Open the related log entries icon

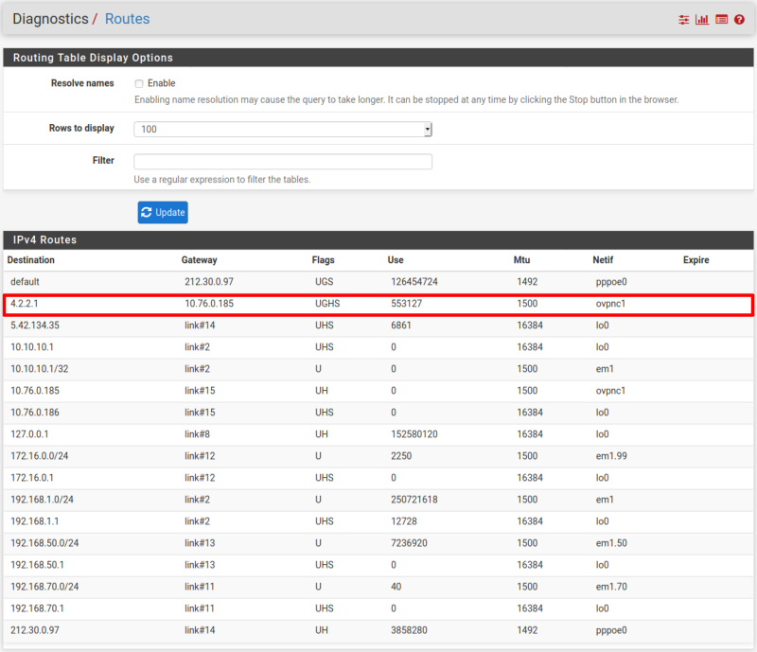(x=721, y=19)
